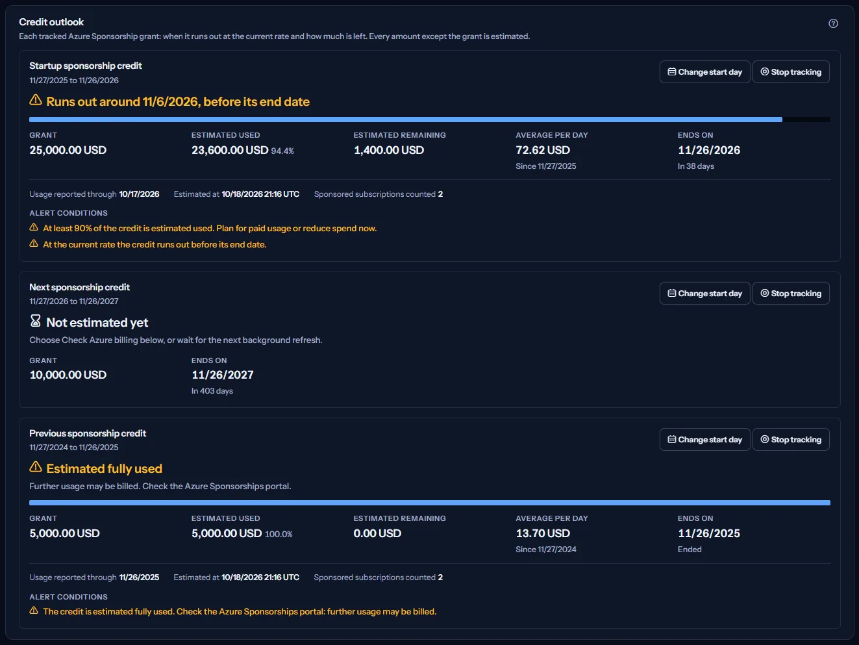The image size is (859, 645).
Task: Click the warning icon beside 'Estimated fully used'
Action: tap(36, 467)
